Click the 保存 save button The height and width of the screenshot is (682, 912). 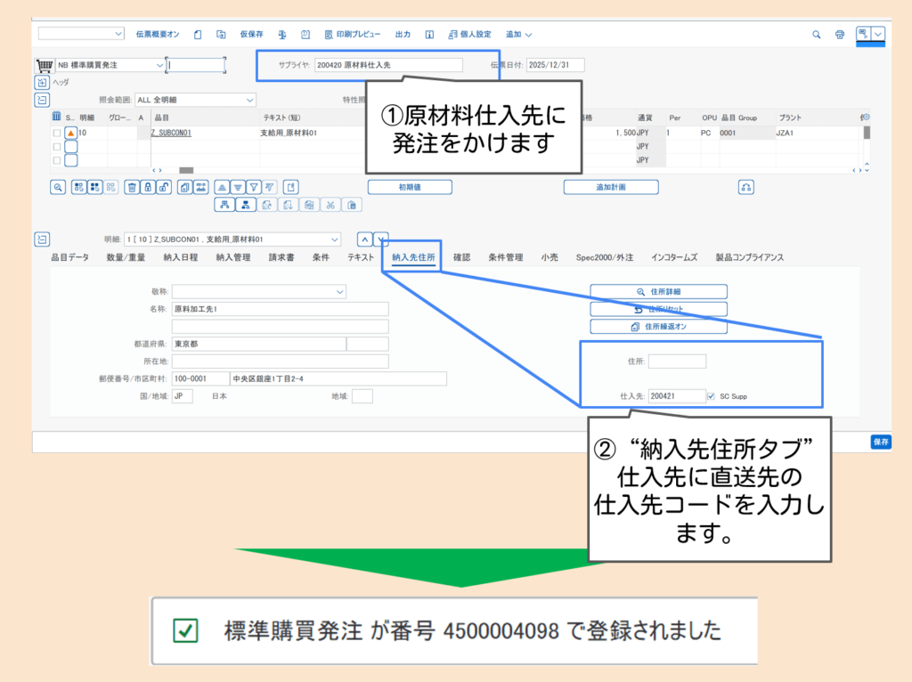coord(880,442)
